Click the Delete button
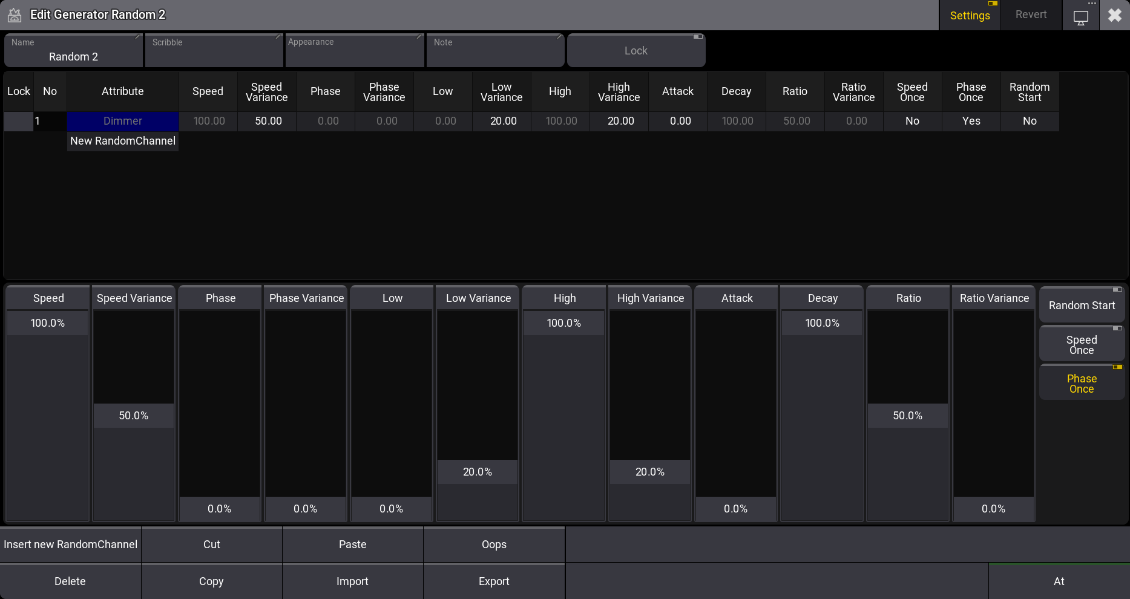This screenshot has width=1130, height=599. point(70,581)
